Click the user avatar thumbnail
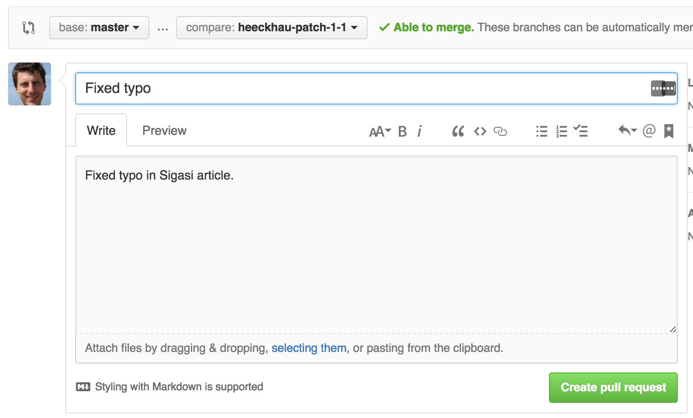The height and width of the screenshot is (418, 693). pyautogui.click(x=30, y=84)
